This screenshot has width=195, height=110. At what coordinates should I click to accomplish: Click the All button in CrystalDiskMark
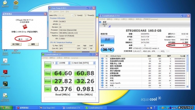click(x=48, y=65)
